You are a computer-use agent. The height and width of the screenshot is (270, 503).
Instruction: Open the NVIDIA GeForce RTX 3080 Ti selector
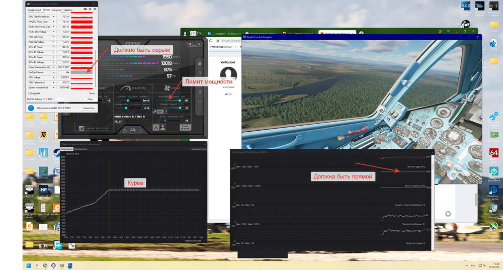(46, 99)
